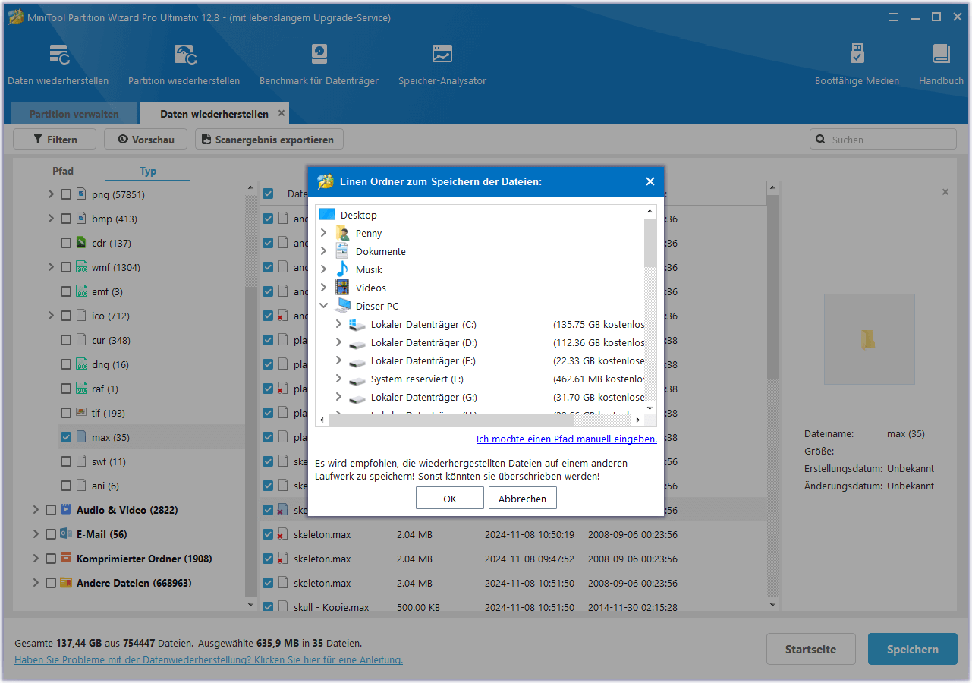Open the data recovery help link

tap(209, 660)
